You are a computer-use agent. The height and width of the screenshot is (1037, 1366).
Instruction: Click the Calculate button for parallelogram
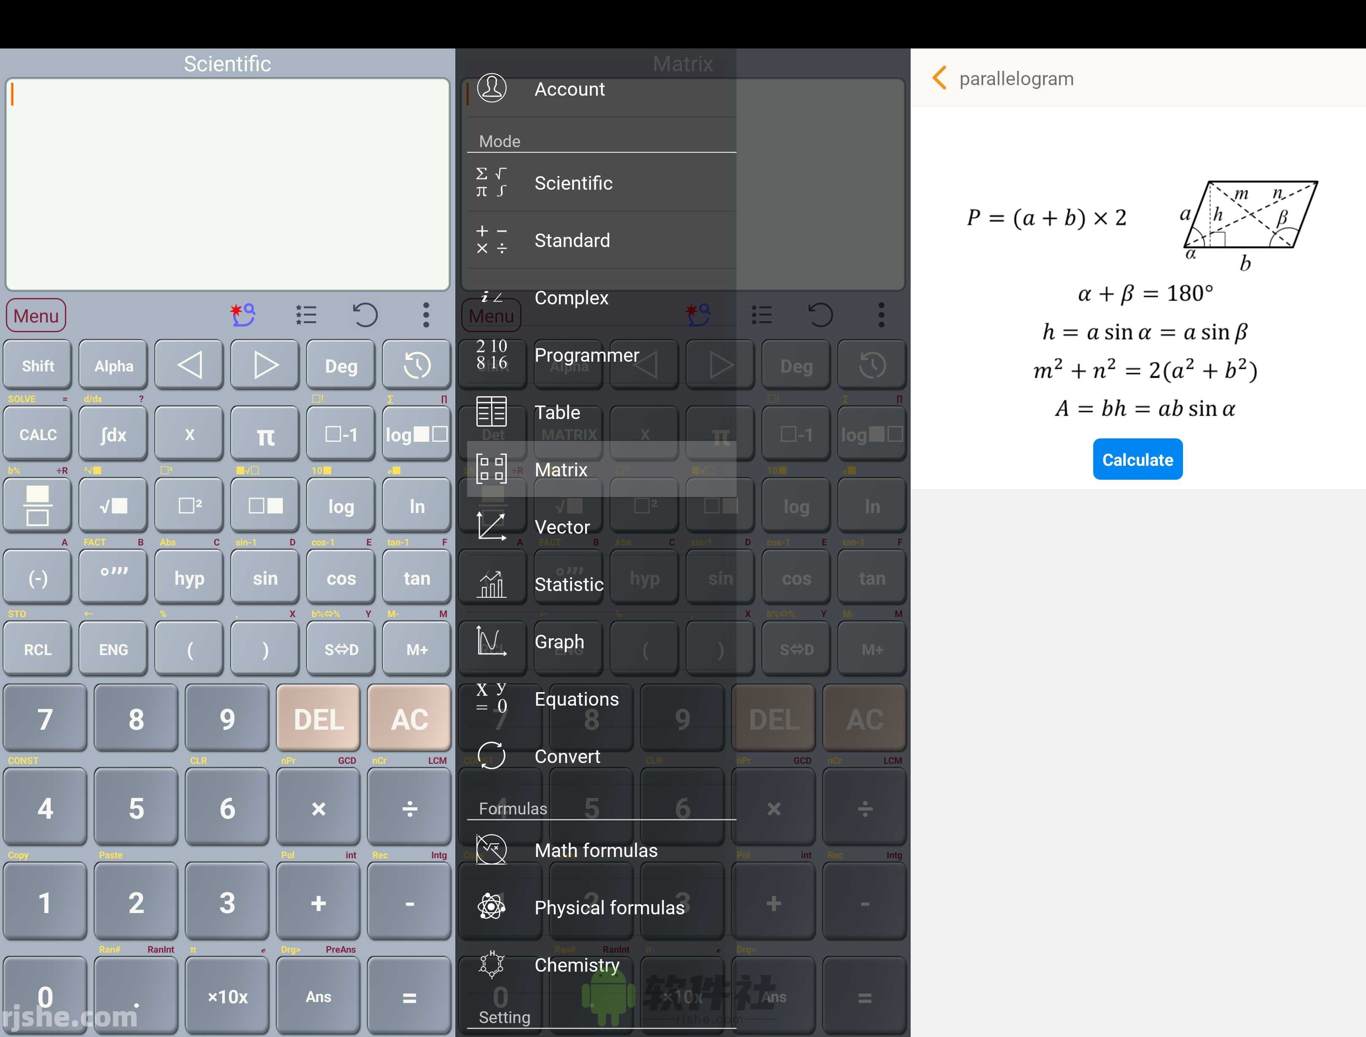(1137, 459)
